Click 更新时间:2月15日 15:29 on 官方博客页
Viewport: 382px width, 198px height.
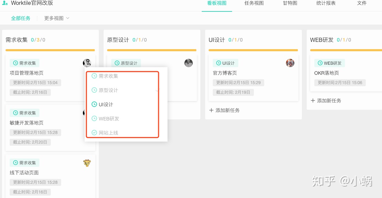click(x=238, y=82)
